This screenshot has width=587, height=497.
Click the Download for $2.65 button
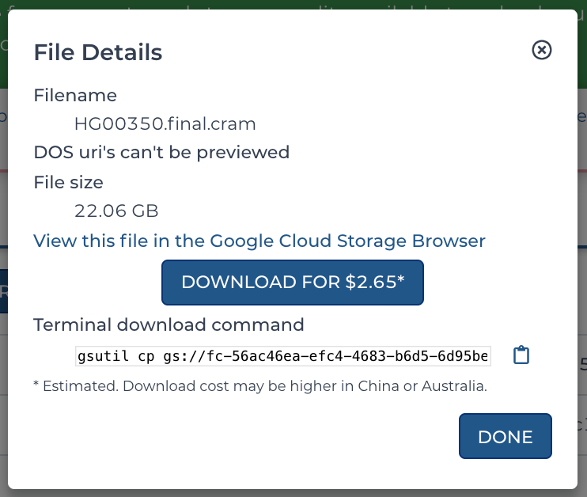(x=293, y=283)
